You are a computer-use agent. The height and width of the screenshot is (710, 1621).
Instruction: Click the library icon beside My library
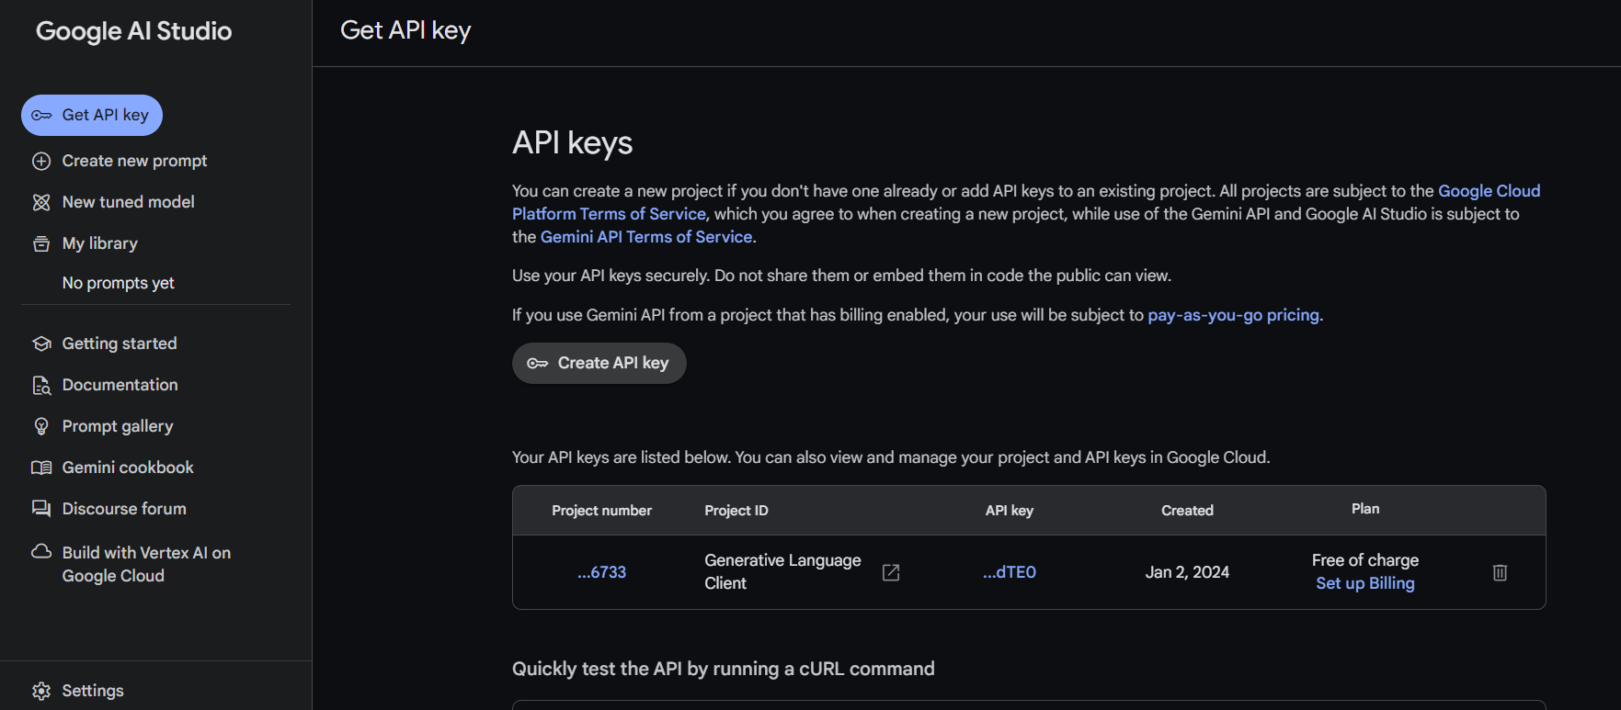click(x=41, y=243)
